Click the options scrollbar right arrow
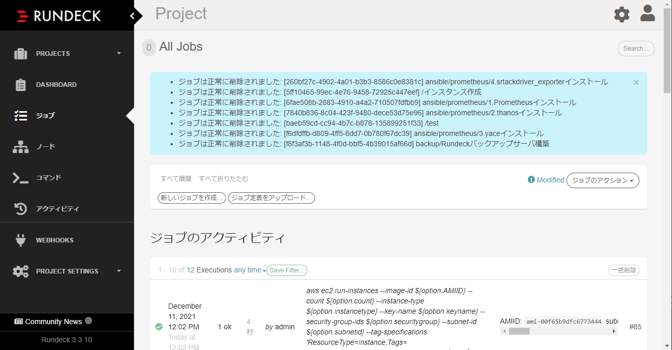672x350 pixels. [615, 331]
